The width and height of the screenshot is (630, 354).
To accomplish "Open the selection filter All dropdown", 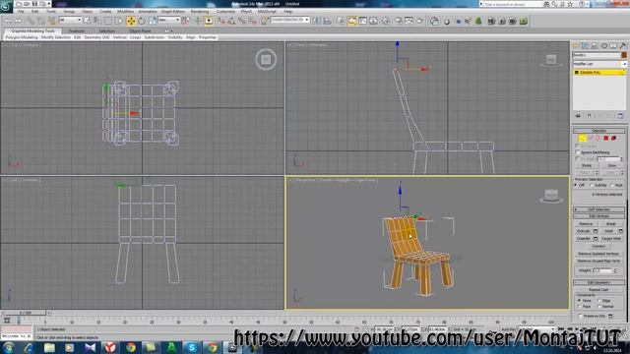I will coord(70,20).
